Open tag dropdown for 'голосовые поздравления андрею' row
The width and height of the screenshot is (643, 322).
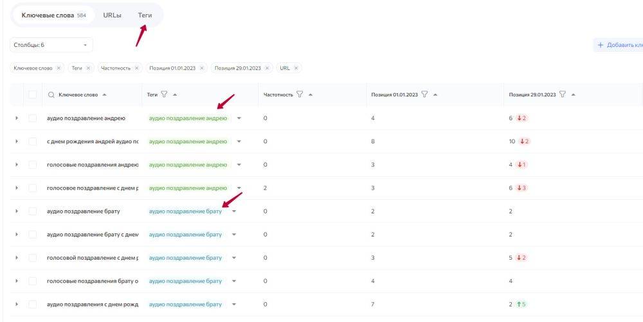click(x=239, y=165)
